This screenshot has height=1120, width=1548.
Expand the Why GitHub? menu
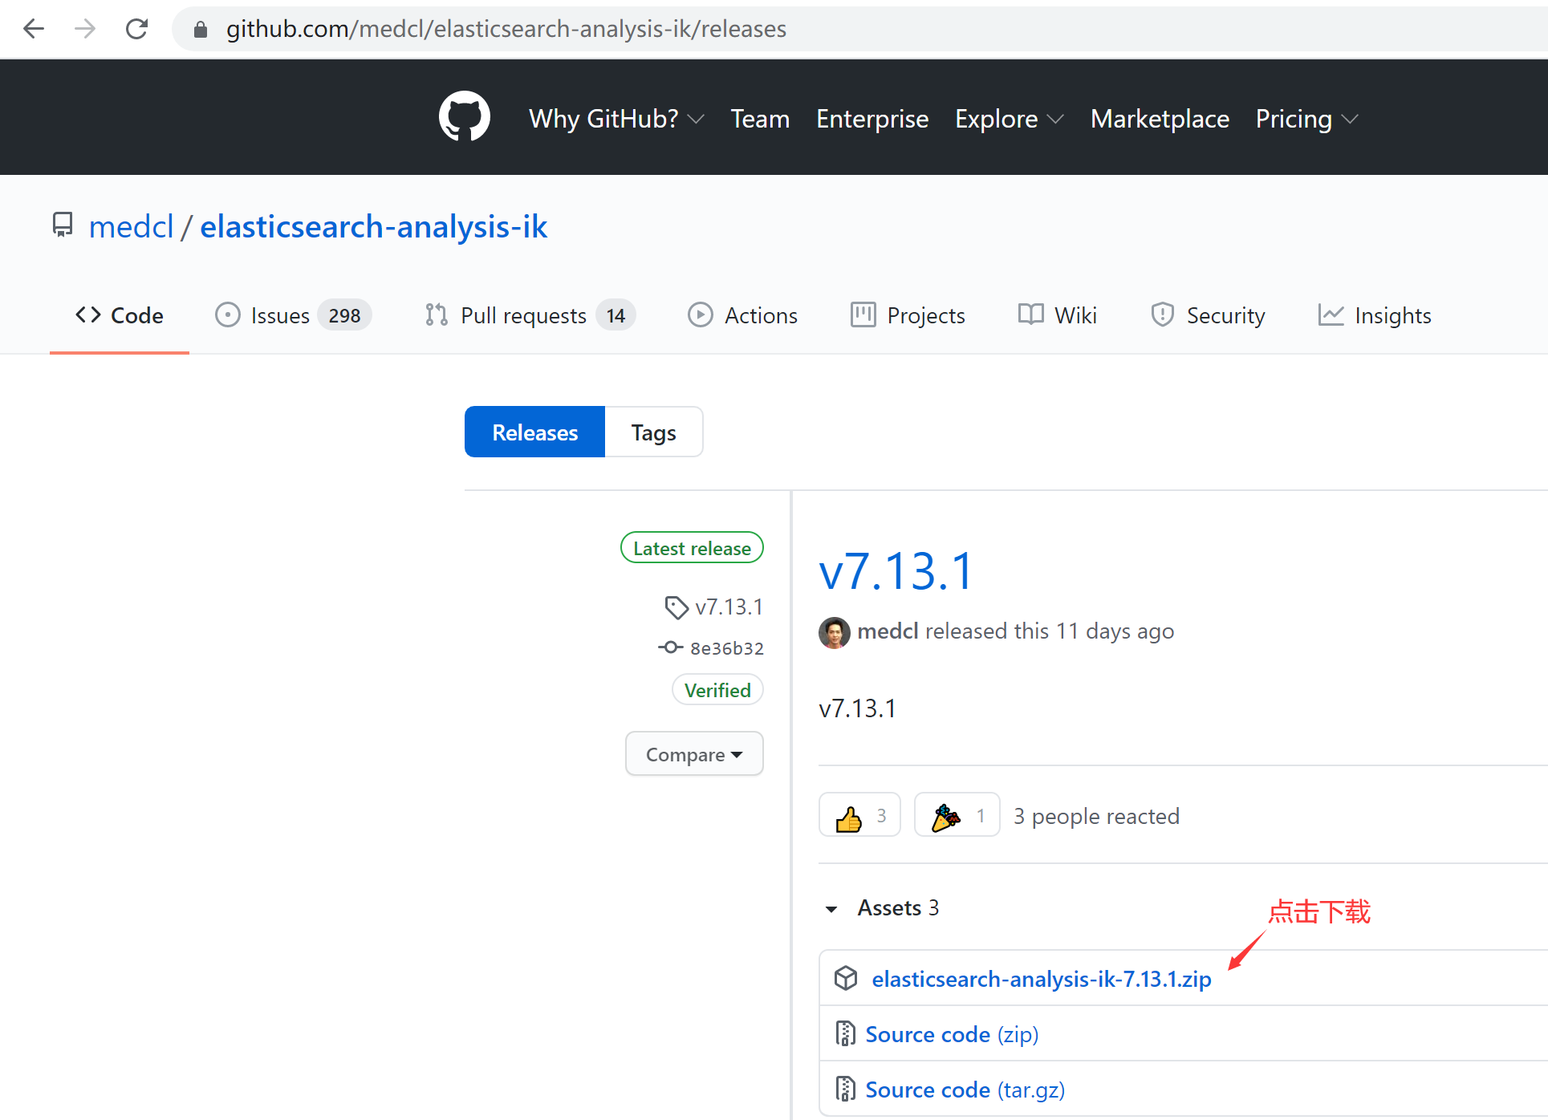pos(616,119)
